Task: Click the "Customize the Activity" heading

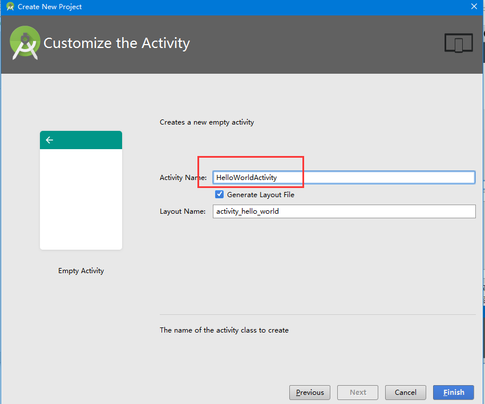Action: click(x=117, y=43)
